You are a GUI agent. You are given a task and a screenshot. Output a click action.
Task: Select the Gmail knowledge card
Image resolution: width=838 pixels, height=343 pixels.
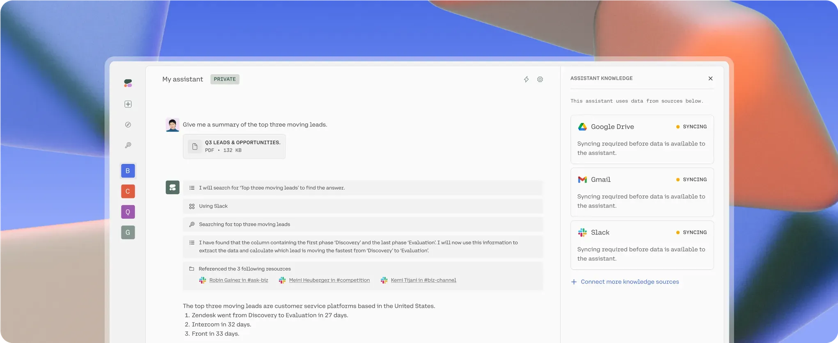pos(642,192)
